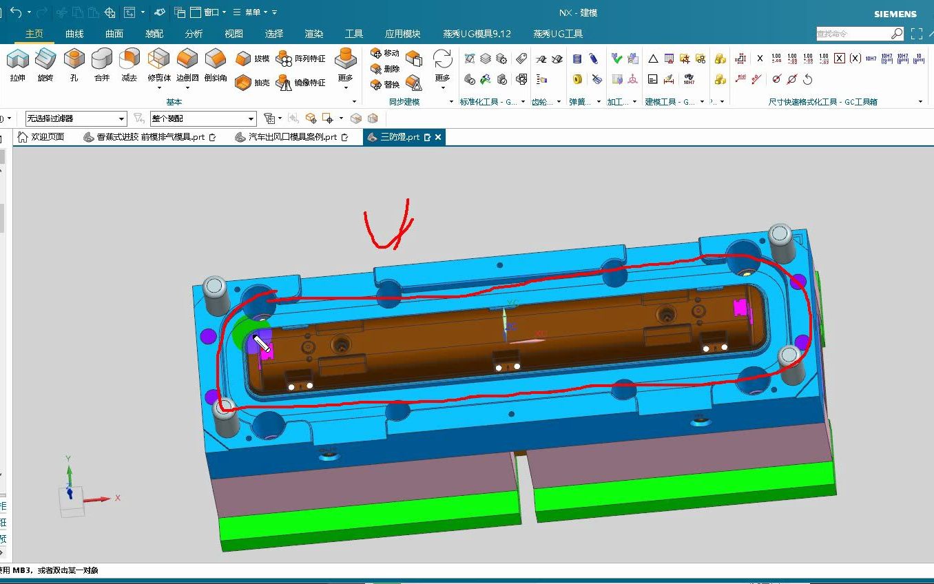Switch to 香蕉式进胶 前模排气模具.prt tab
The height and width of the screenshot is (584, 934).
[149, 137]
